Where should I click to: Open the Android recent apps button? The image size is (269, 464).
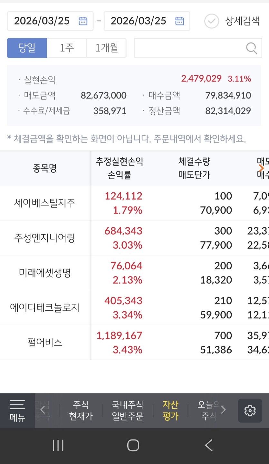[x=58, y=446]
